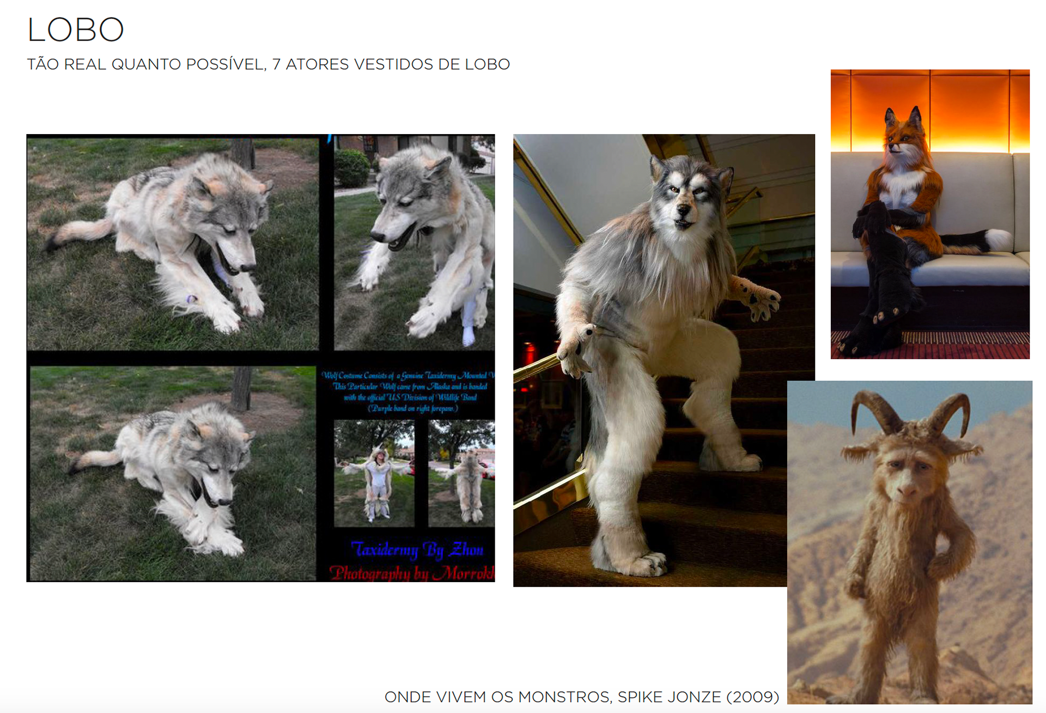
Task: Select the bottom-left wolf photo in the collage
Action: click(x=173, y=473)
